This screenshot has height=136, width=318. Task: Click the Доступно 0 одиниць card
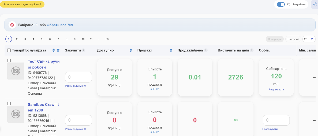point(115,119)
